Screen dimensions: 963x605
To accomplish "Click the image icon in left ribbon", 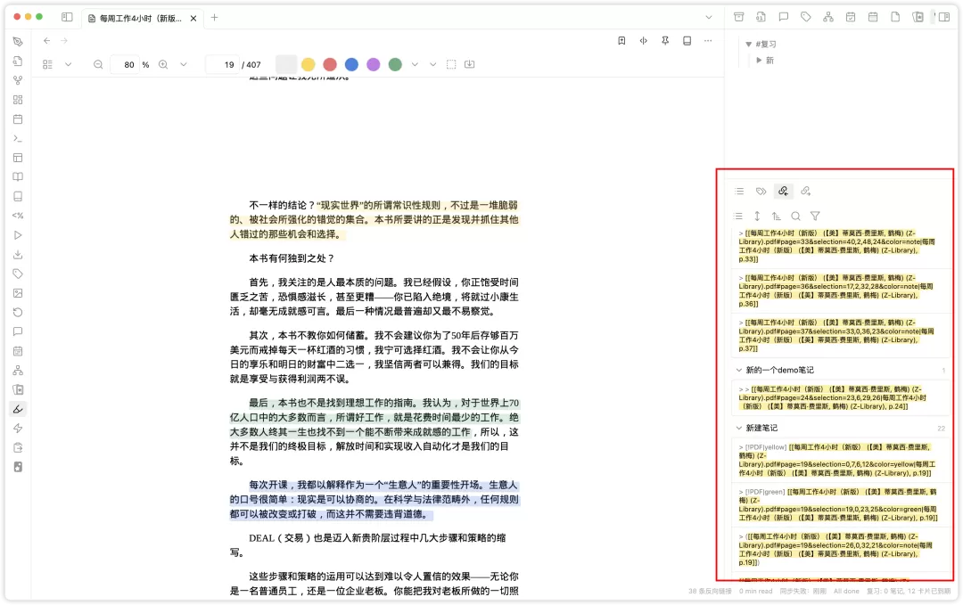I will [x=18, y=292].
